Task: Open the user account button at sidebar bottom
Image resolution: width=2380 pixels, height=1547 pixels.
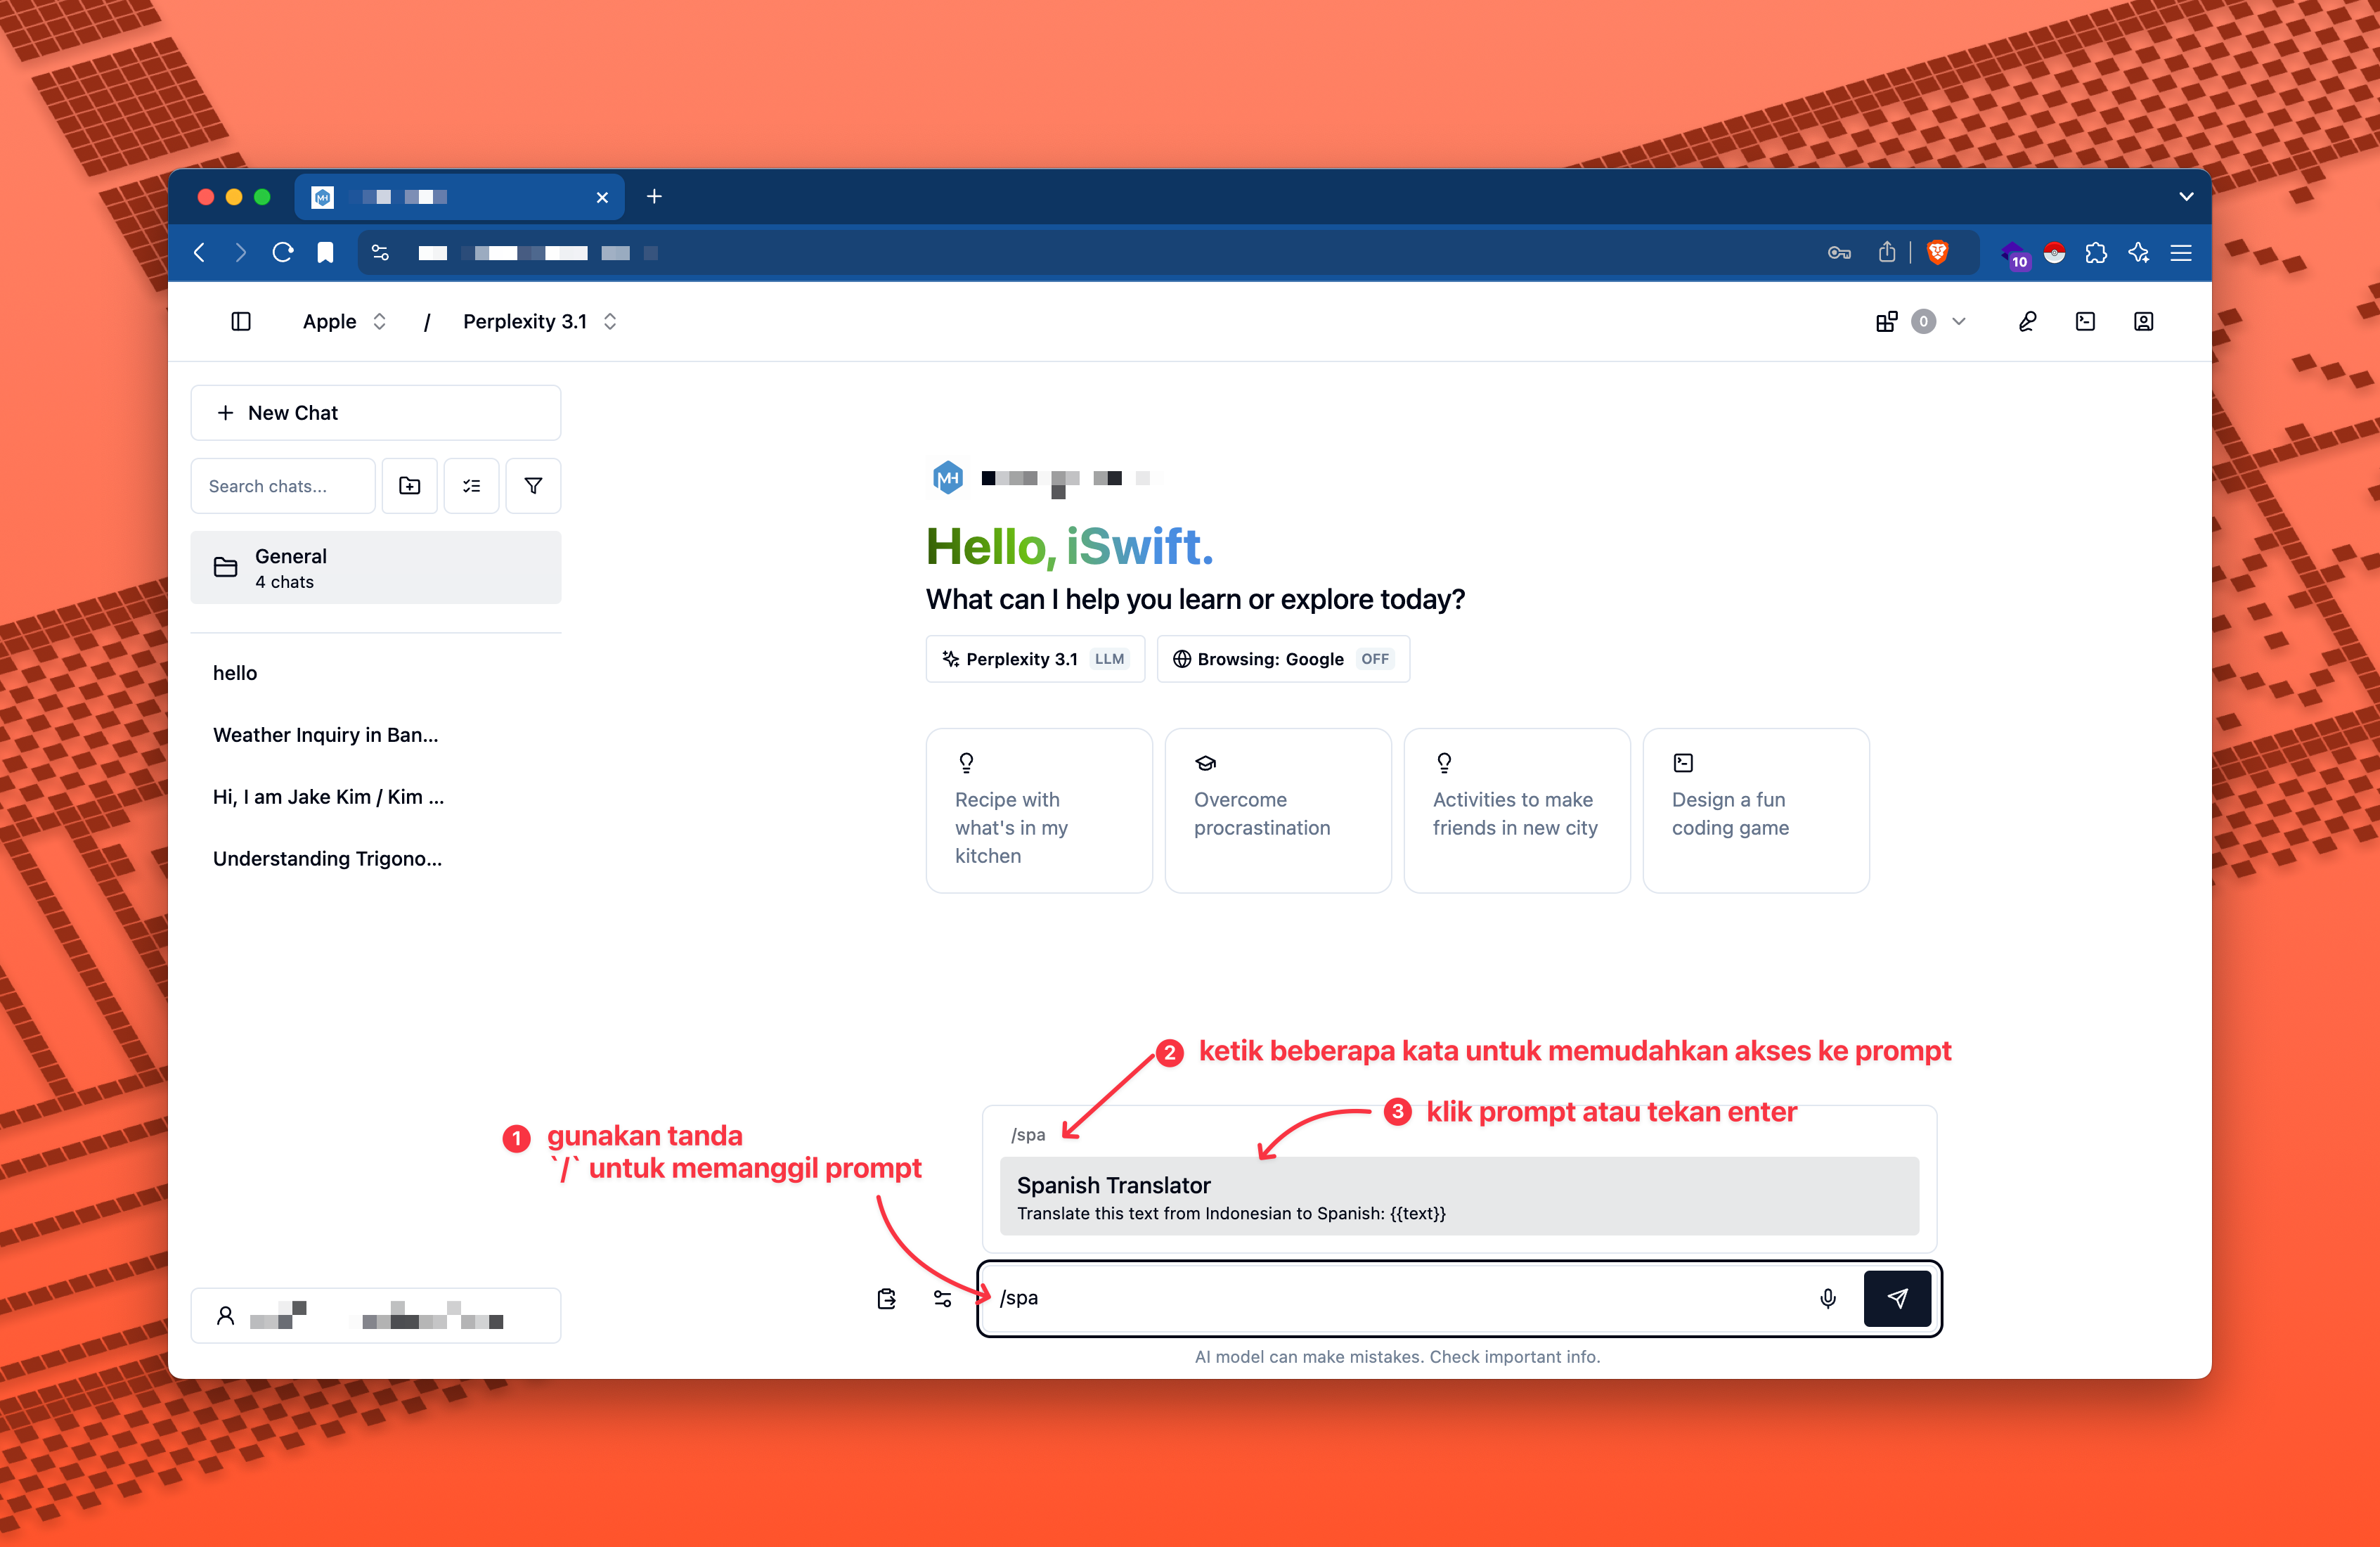Action: pos(375,1315)
